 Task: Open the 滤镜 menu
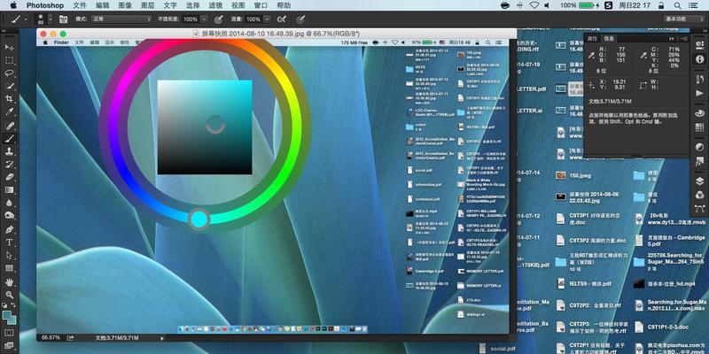215,5
